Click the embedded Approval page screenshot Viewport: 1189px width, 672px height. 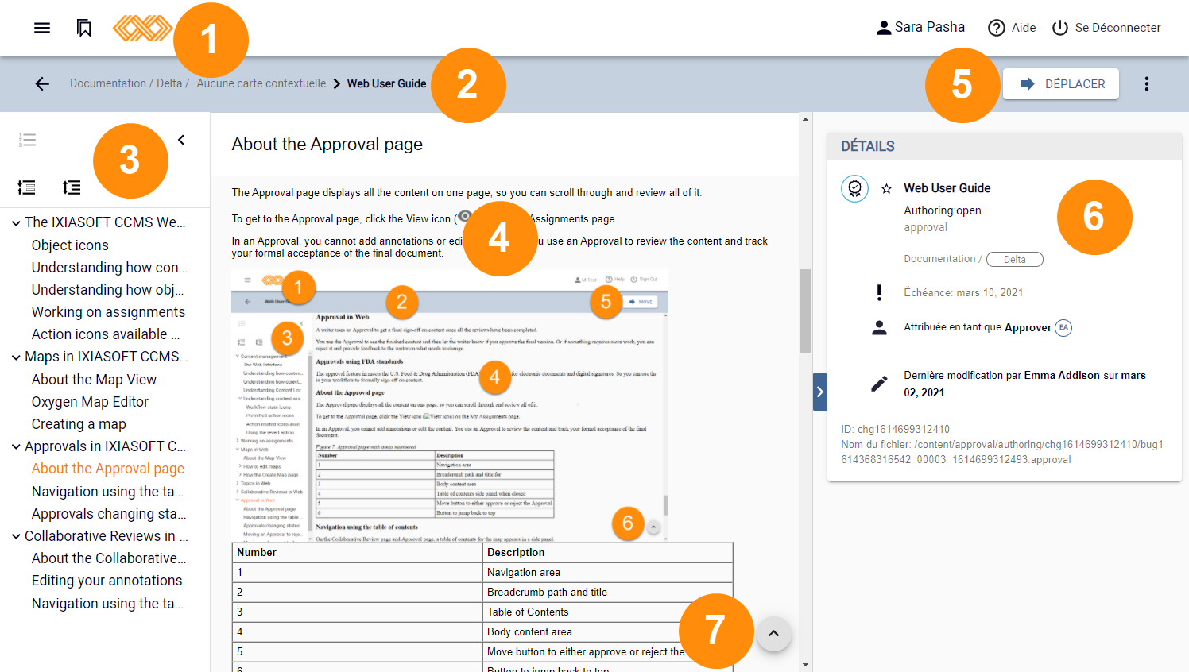click(x=450, y=405)
